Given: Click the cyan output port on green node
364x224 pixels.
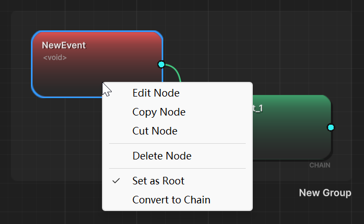Looking at the screenshot, I should (x=330, y=127).
